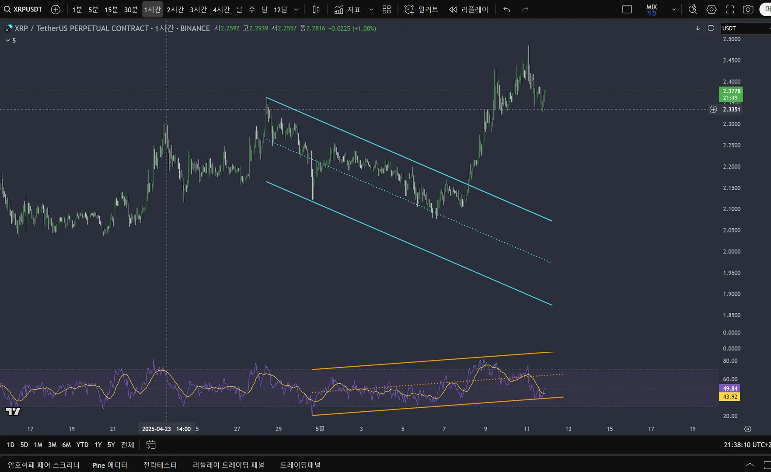Expand the timeframe list chevron after 12달
This screenshot has height=472, width=771.
point(297,9)
